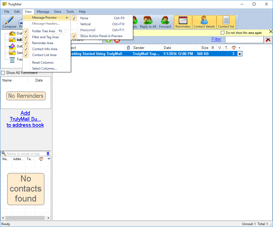Click the magnifier icon in contact search

pos(4,154)
